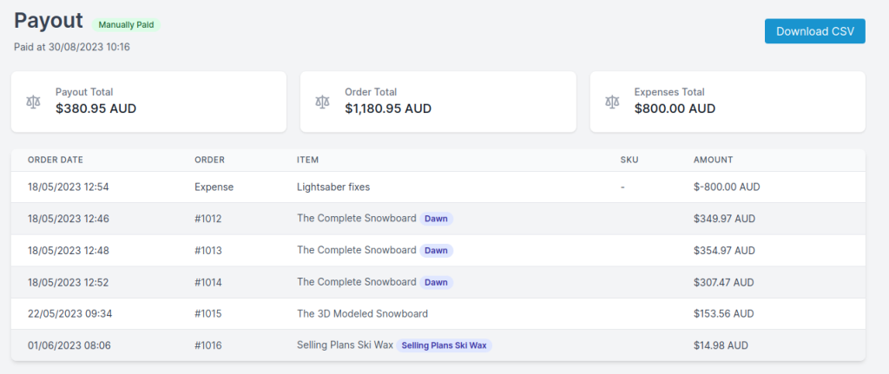The image size is (889, 374).
Task: Select the Dawn tag on order #1014
Action: (436, 282)
